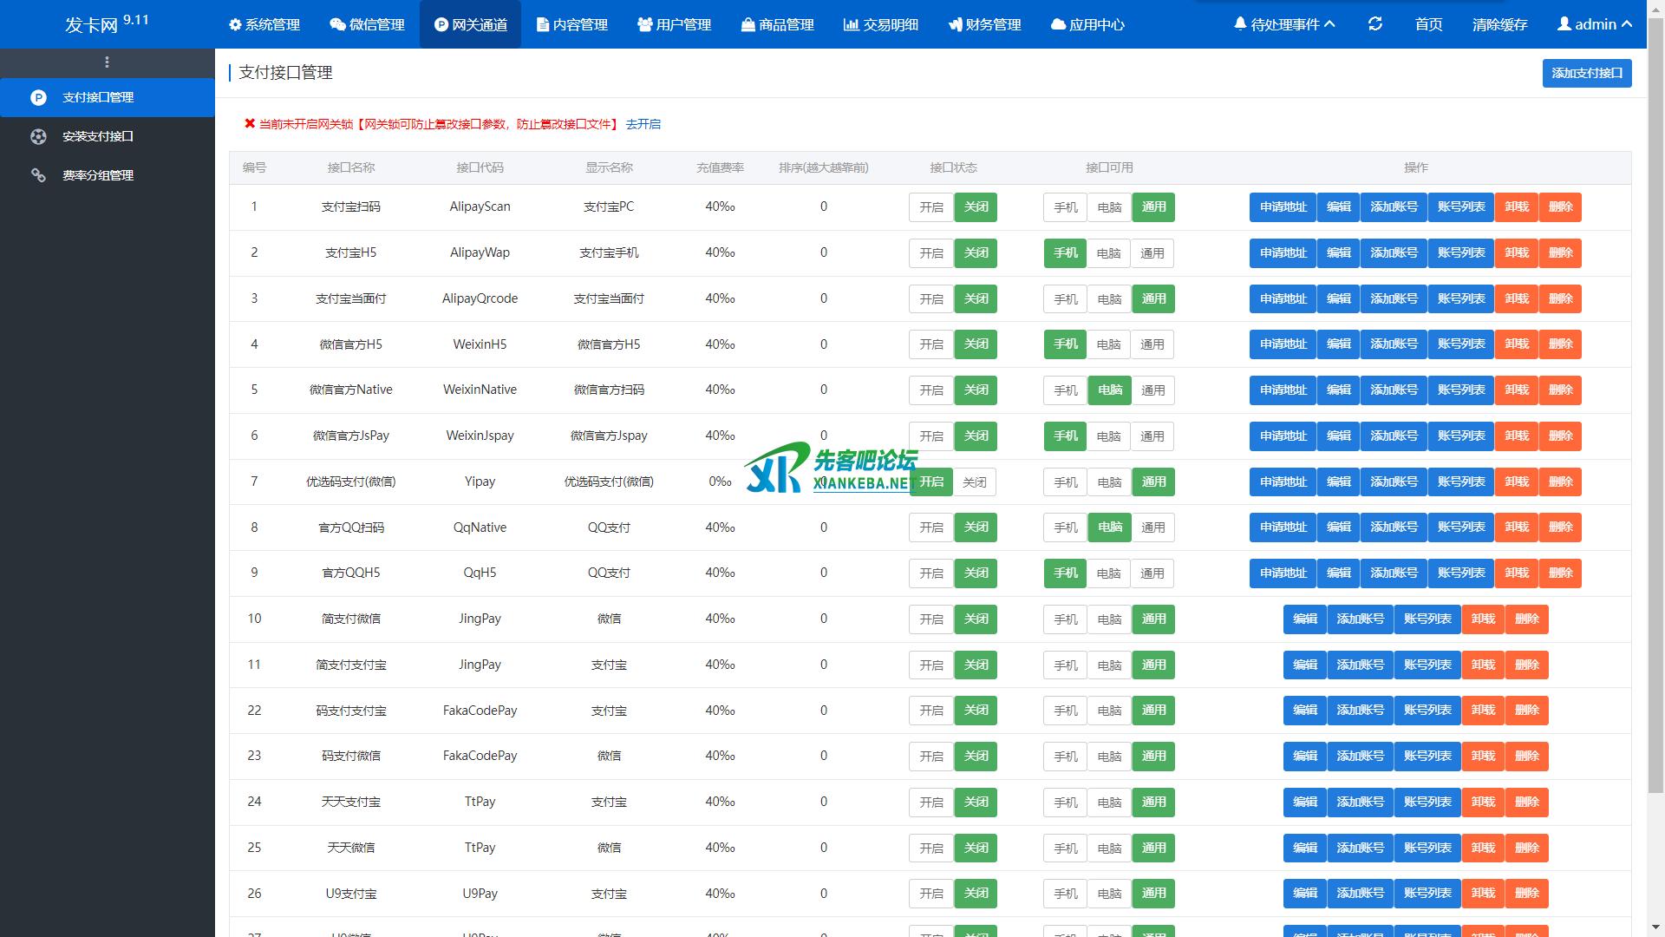1665x937 pixels.
Task: Click 添加支付接口 button
Action: point(1586,73)
